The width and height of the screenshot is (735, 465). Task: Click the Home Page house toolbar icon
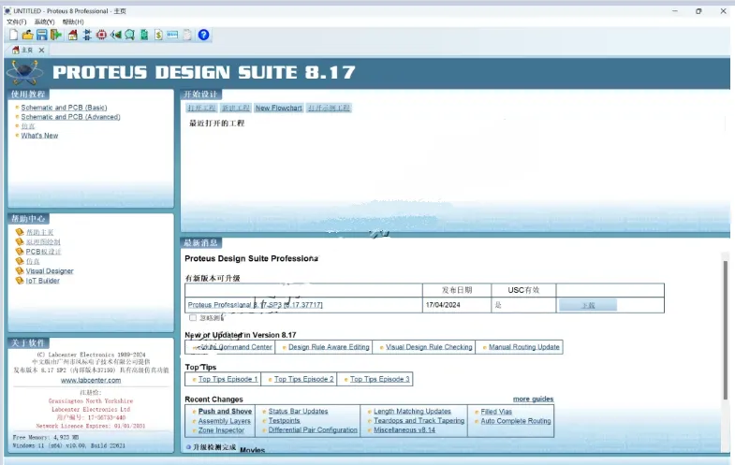coord(73,35)
